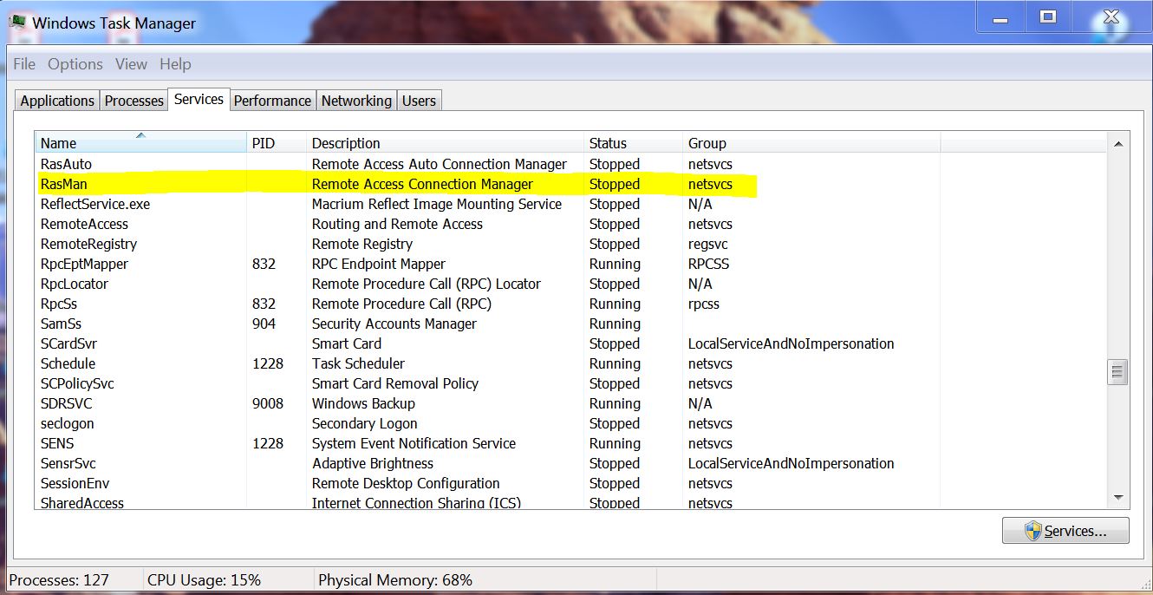1153x595 pixels.
Task: Minimize the Task Manager window
Action: [1000, 16]
